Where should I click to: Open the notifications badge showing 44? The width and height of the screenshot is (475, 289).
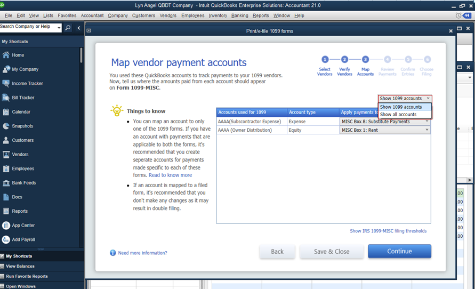click(x=467, y=15)
